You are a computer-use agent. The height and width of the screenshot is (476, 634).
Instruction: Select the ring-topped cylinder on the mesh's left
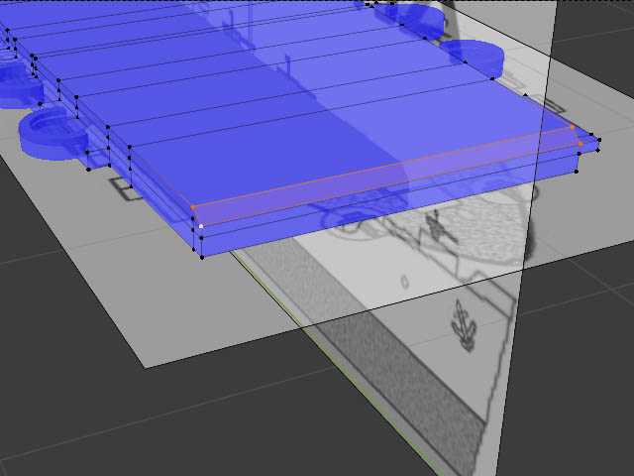[53, 135]
